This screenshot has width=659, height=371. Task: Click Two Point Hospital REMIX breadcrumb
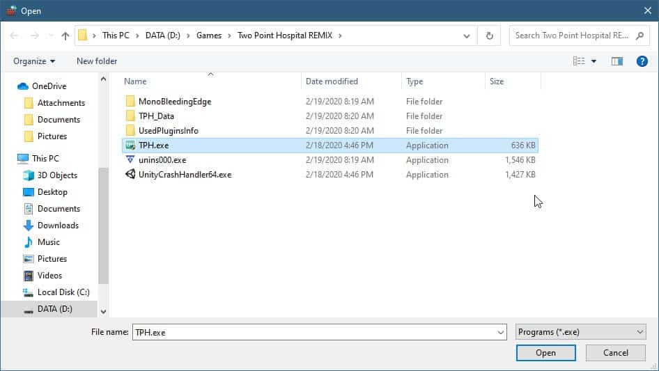[x=285, y=35]
